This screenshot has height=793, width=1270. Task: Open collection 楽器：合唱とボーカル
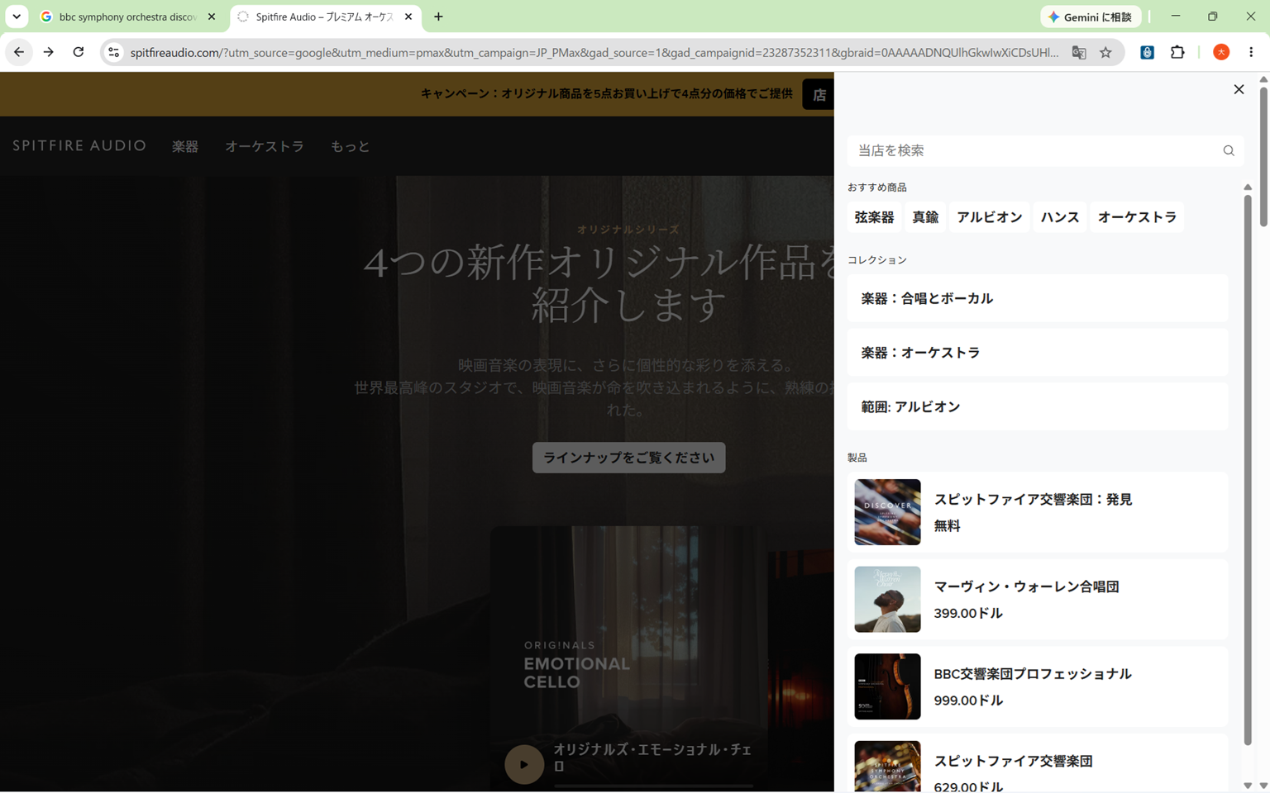click(1038, 298)
